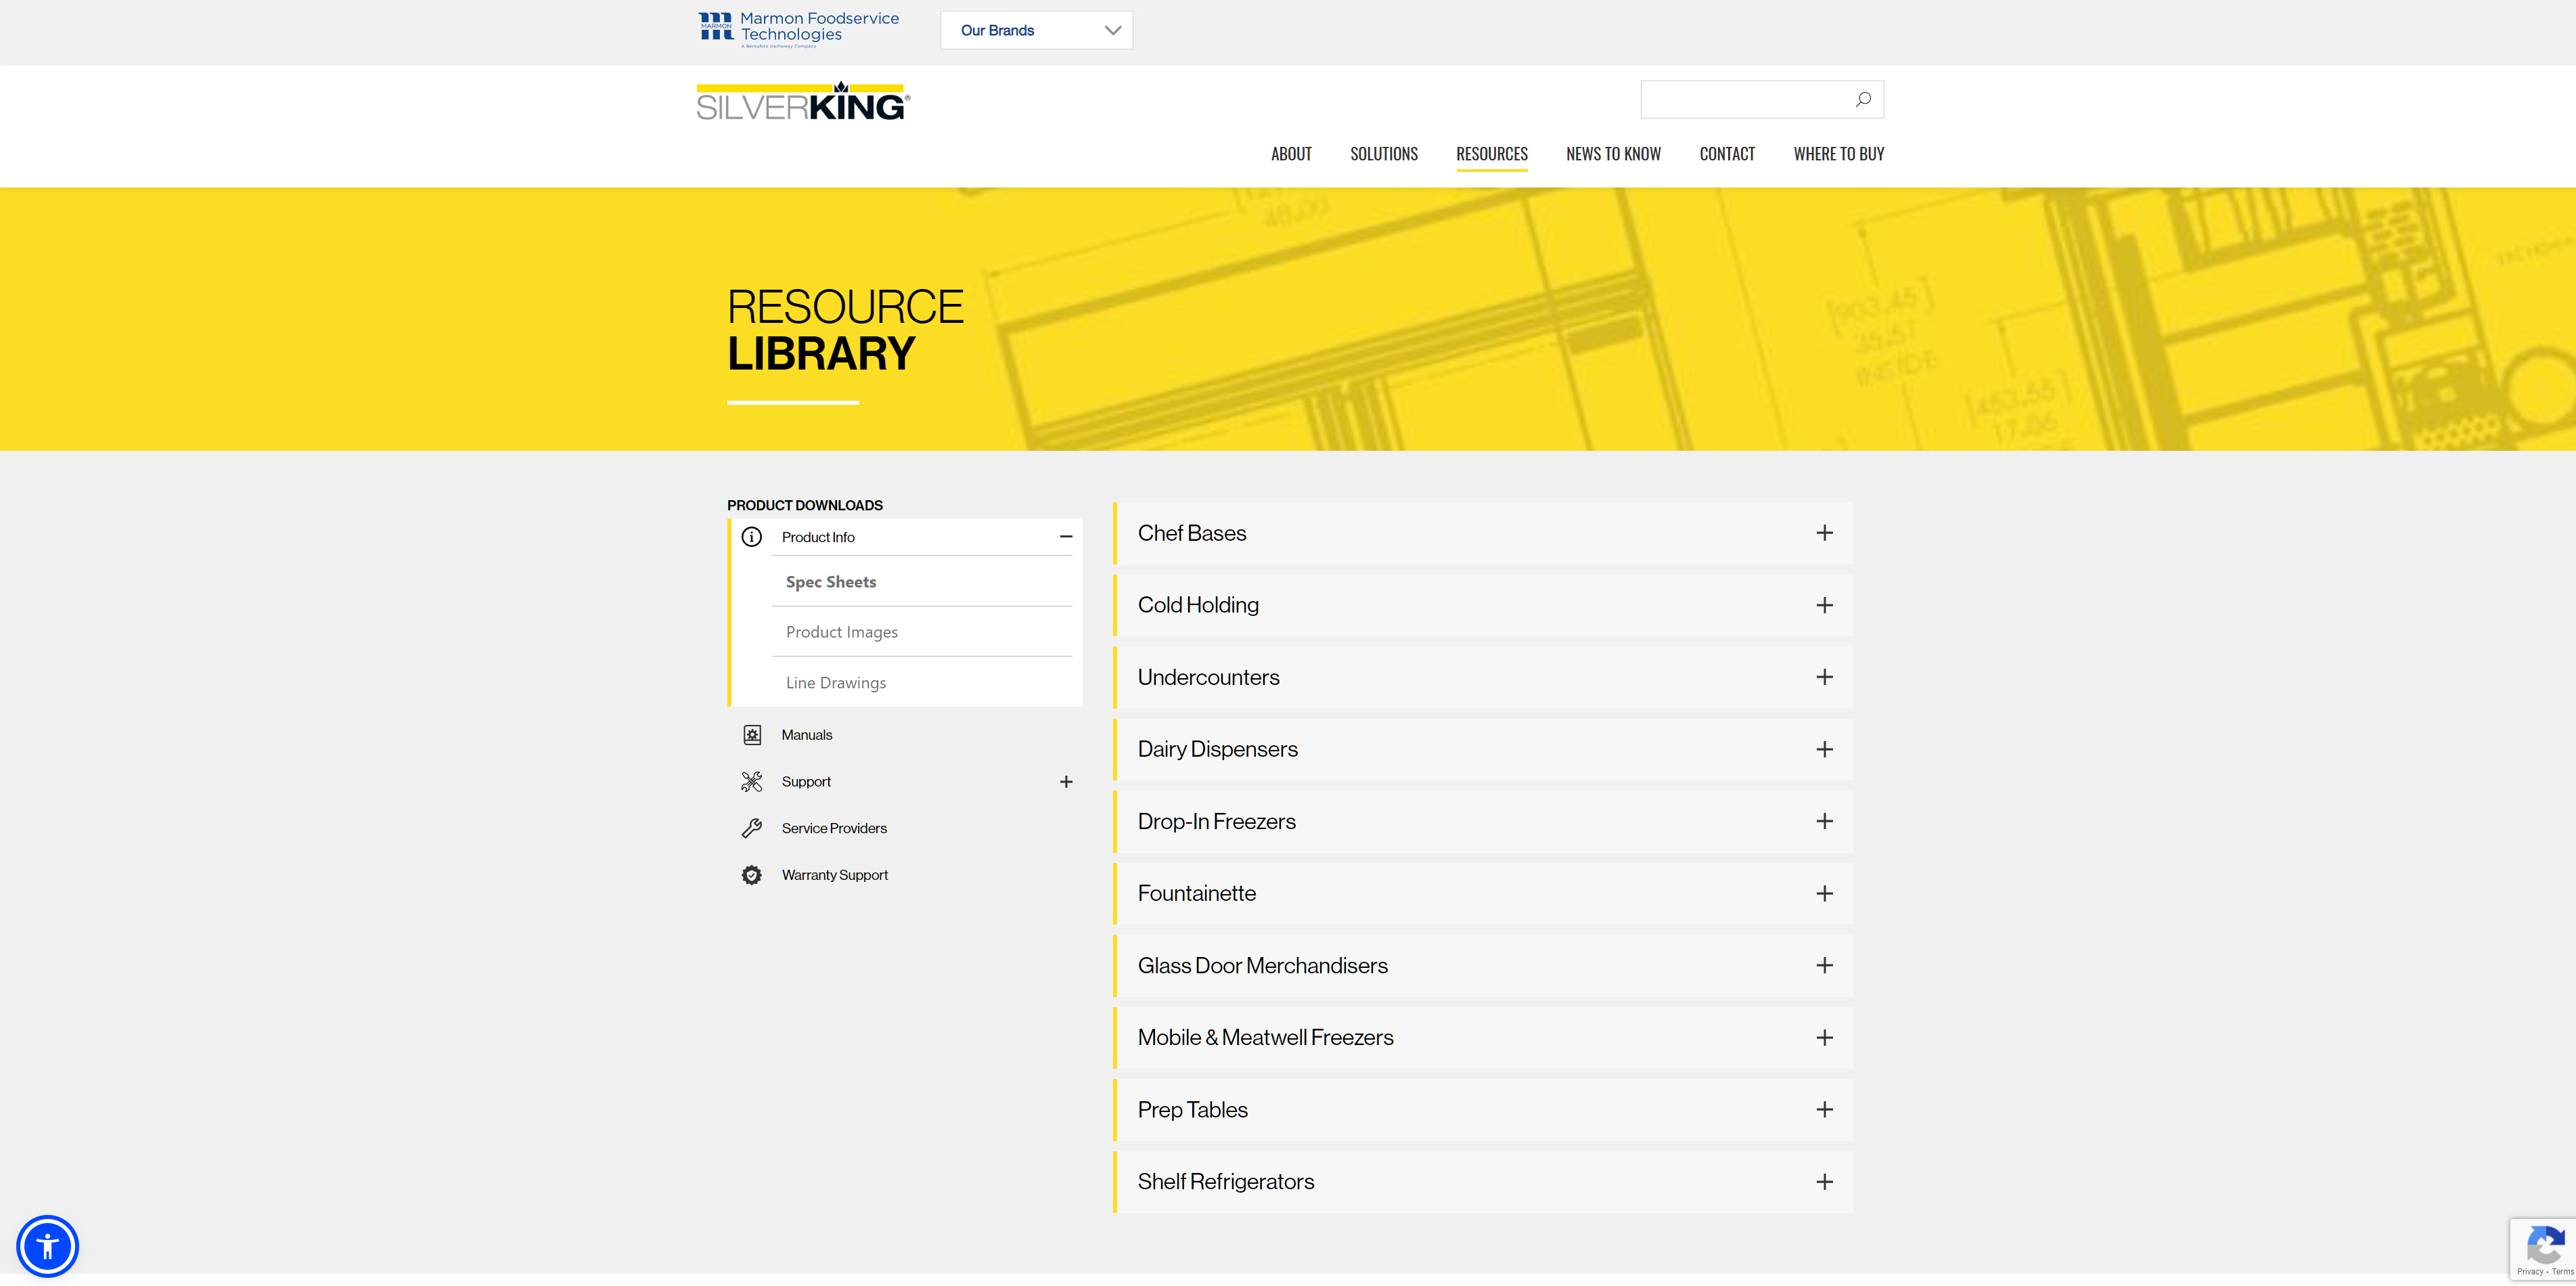This screenshot has width=2576, height=1286.
Task: Click the Support tools icon
Action: 752,781
